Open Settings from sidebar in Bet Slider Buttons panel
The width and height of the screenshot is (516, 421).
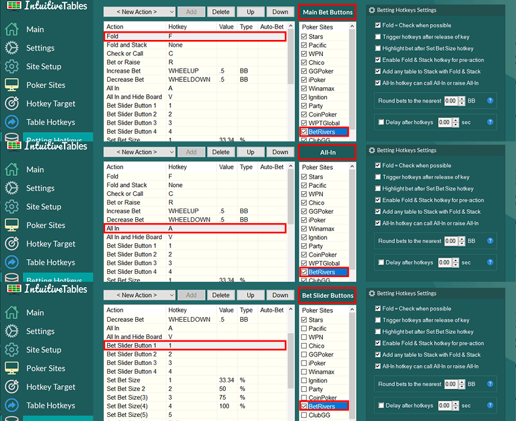(41, 331)
